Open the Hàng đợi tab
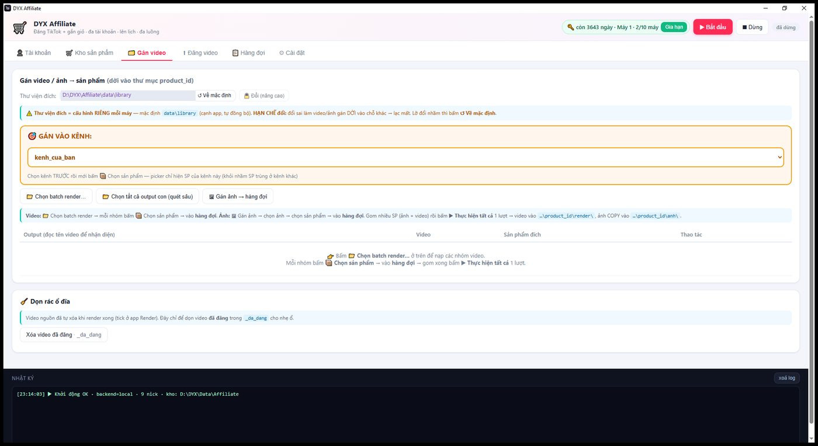This screenshot has width=818, height=446. coord(248,53)
